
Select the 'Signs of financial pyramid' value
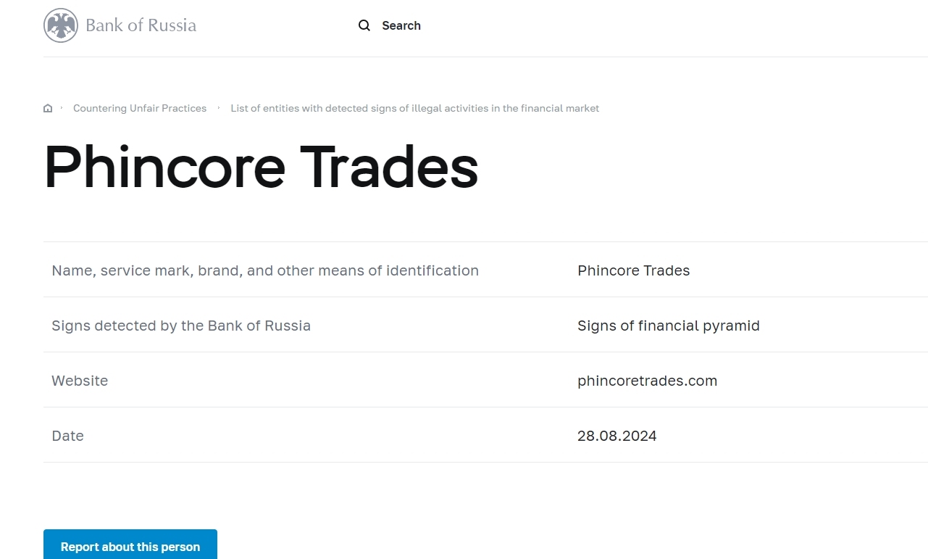pos(668,326)
